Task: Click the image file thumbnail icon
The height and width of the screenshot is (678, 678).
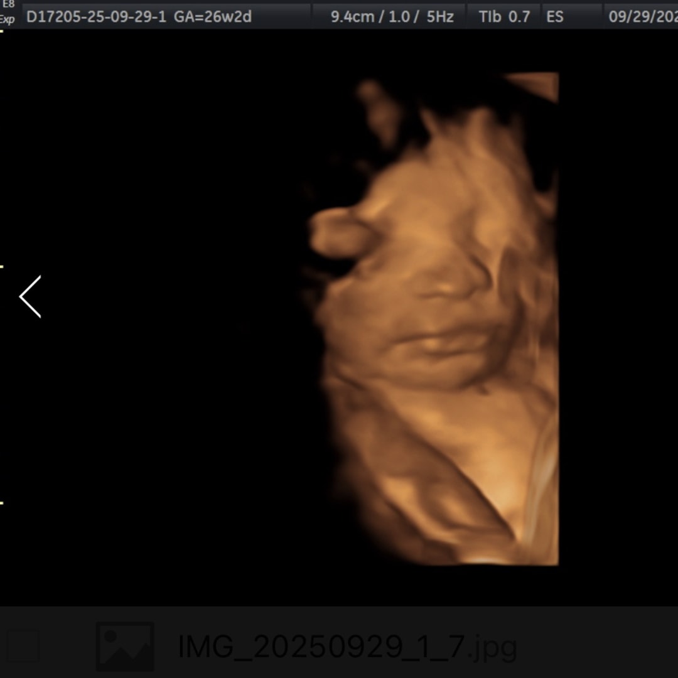Action: tap(125, 647)
